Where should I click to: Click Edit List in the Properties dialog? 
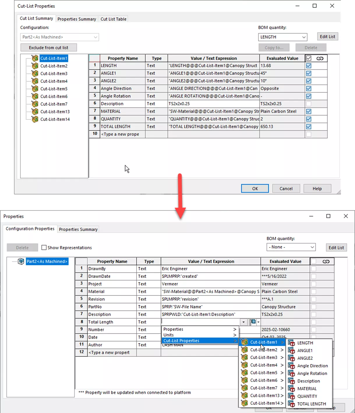(x=336, y=248)
